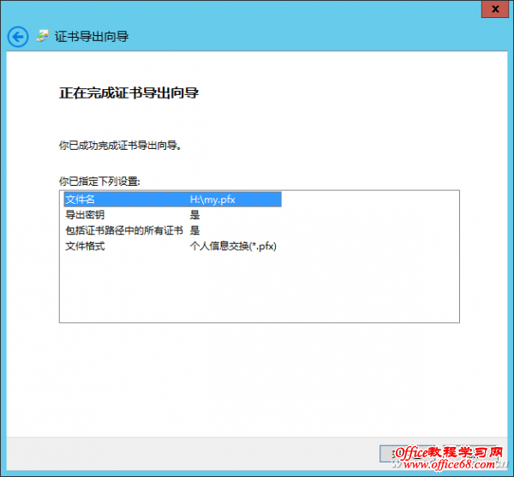Click the focused 完成 button under the watermark

(x=408, y=454)
